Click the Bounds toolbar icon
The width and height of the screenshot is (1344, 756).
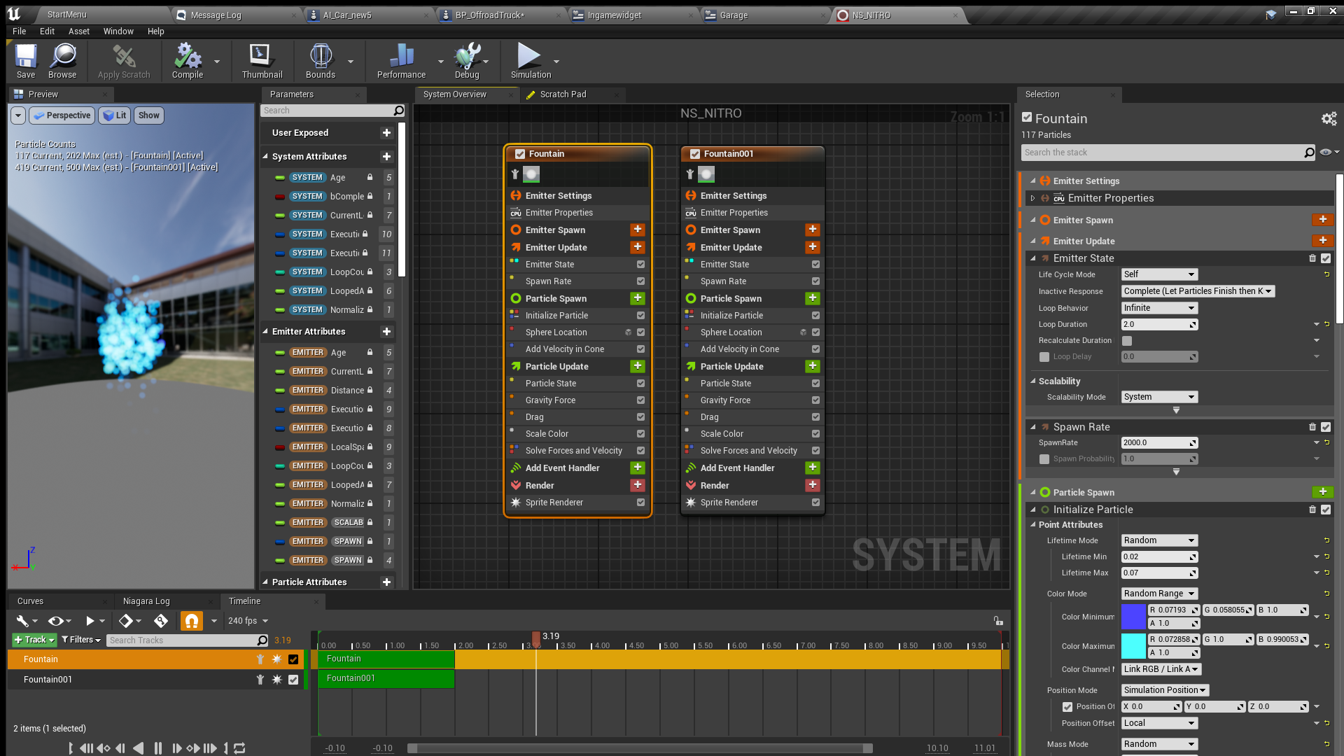pyautogui.click(x=320, y=61)
